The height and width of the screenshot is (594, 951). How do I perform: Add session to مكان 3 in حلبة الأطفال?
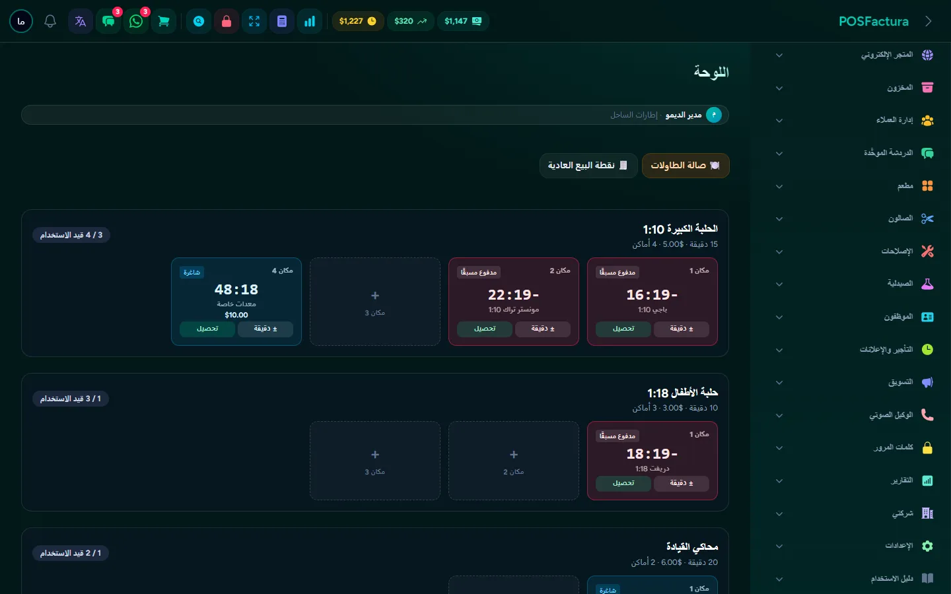tap(375, 461)
